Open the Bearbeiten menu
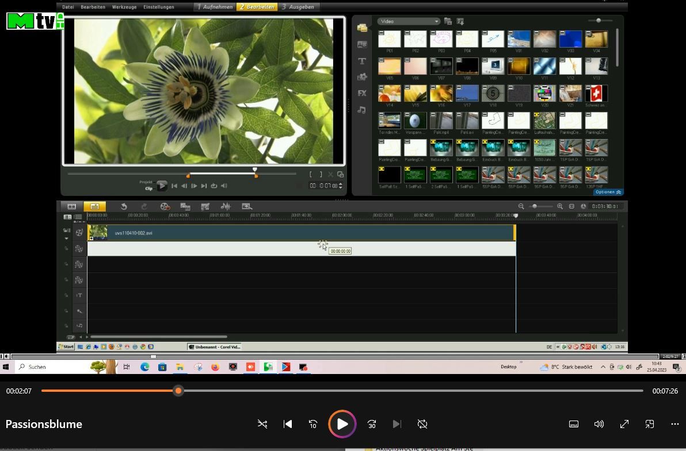 pyautogui.click(x=93, y=7)
